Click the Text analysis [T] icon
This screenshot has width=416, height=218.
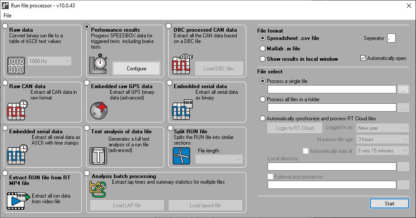pos(99,155)
